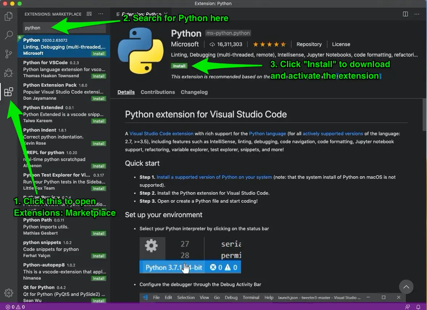Click the Repository link for the Python extension
The width and height of the screenshot is (427, 310).
(309, 44)
